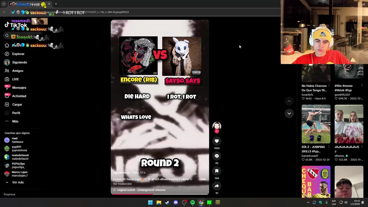Go to next video with down chevron
Screen dimensions: 368x207
point(289,113)
